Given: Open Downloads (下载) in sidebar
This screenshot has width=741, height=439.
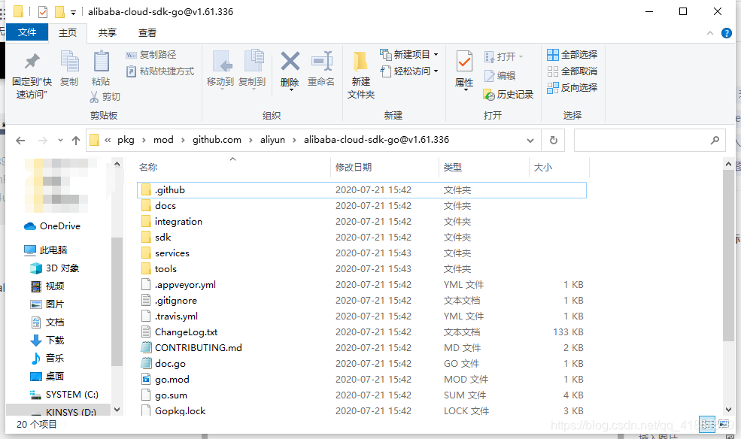Looking at the screenshot, I should [47, 340].
